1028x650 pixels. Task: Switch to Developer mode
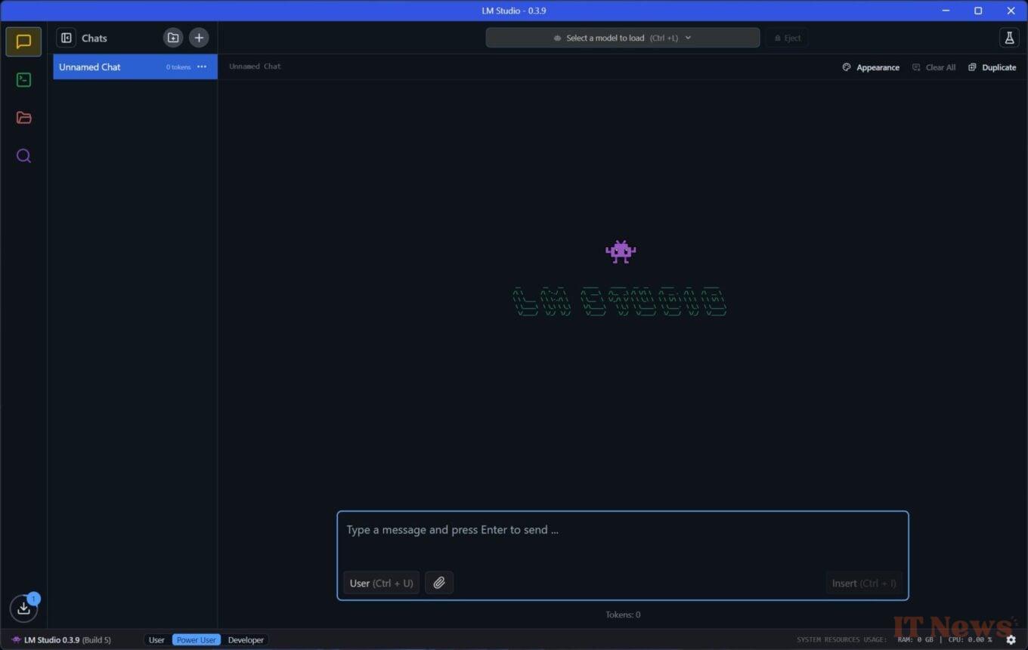[x=246, y=640]
